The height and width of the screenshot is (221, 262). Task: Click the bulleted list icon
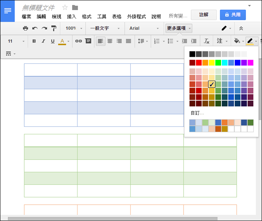(170, 41)
